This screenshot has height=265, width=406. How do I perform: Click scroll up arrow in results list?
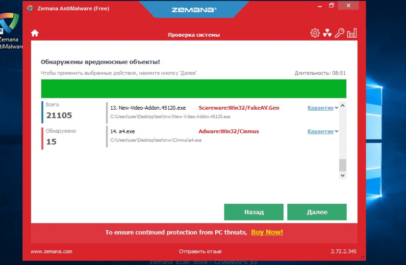pyautogui.click(x=343, y=106)
